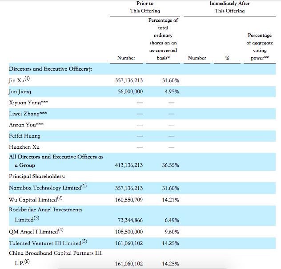Click 'Percentage of aggregate voting power**' header

(x=260, y=47)
